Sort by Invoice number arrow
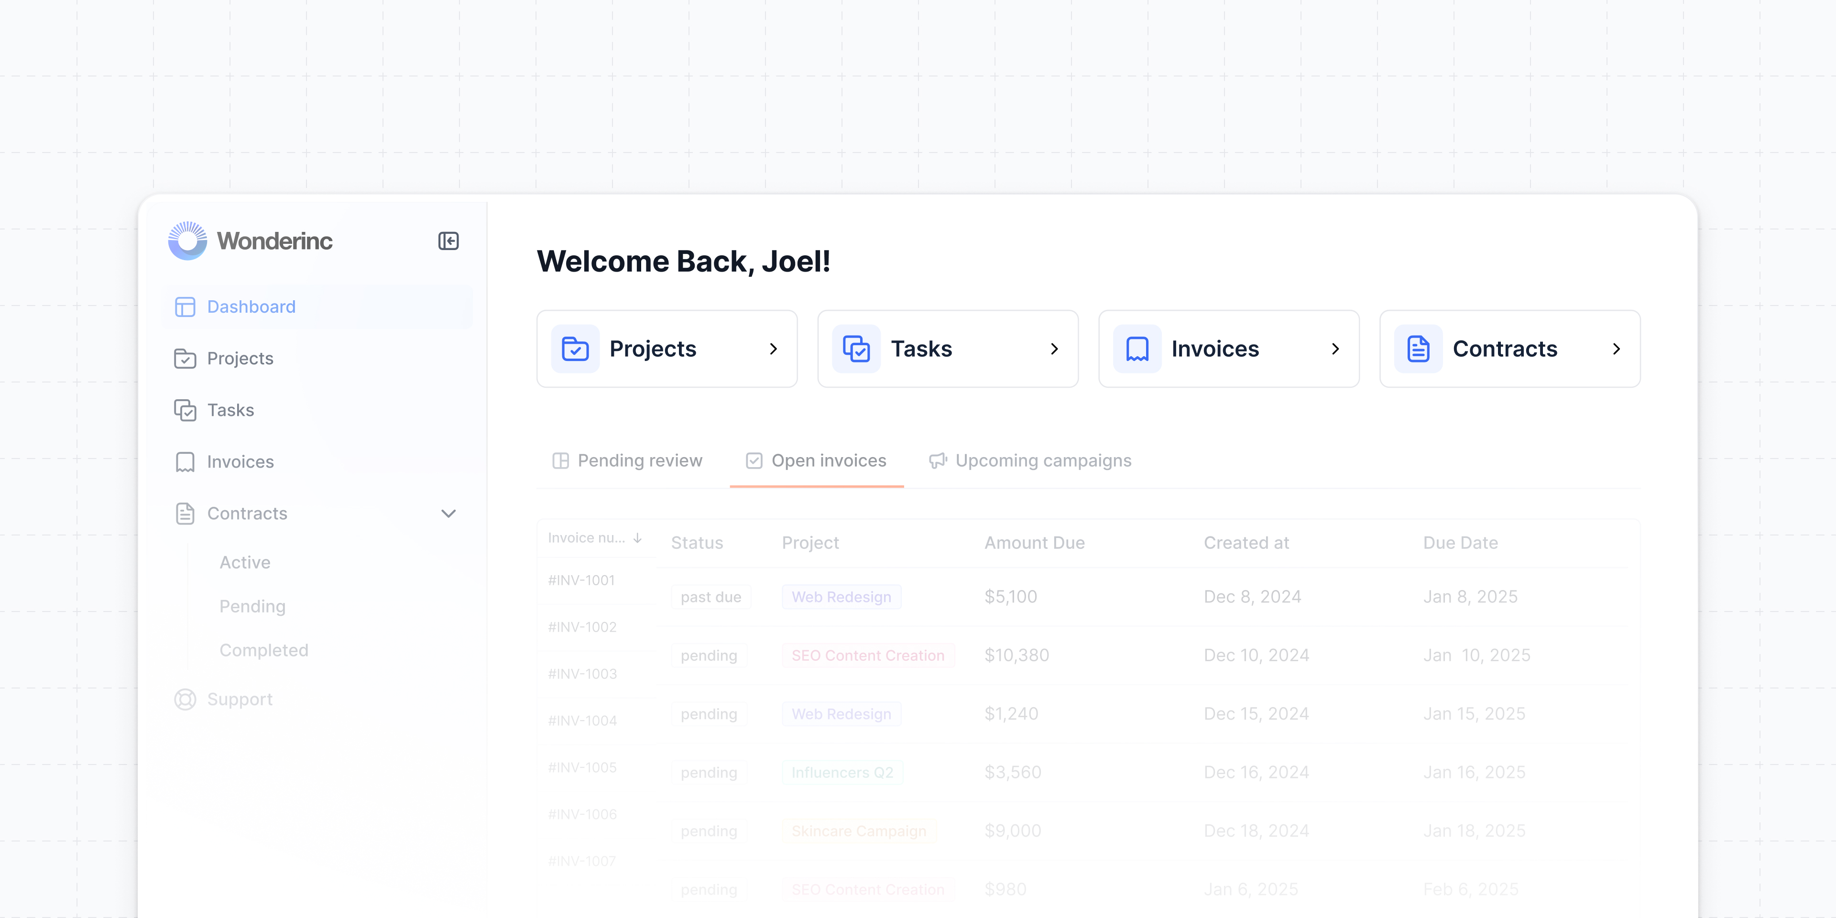The image size is (1836, 918). point(637,538)
